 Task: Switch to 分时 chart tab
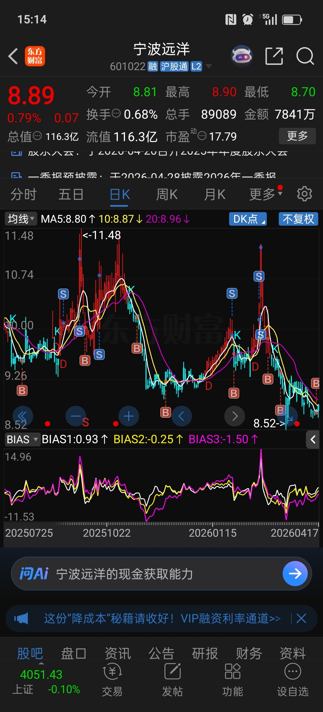point(23,194)
